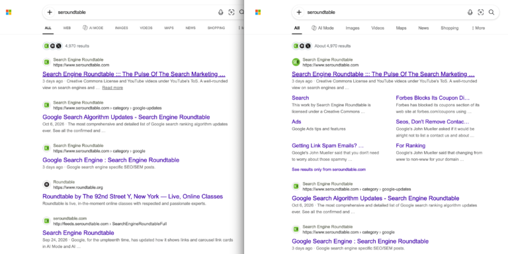Switch to the NEWS tab in the left pane
The height and width of the screenshot is (254, 508).
click(x=190, y=28)
